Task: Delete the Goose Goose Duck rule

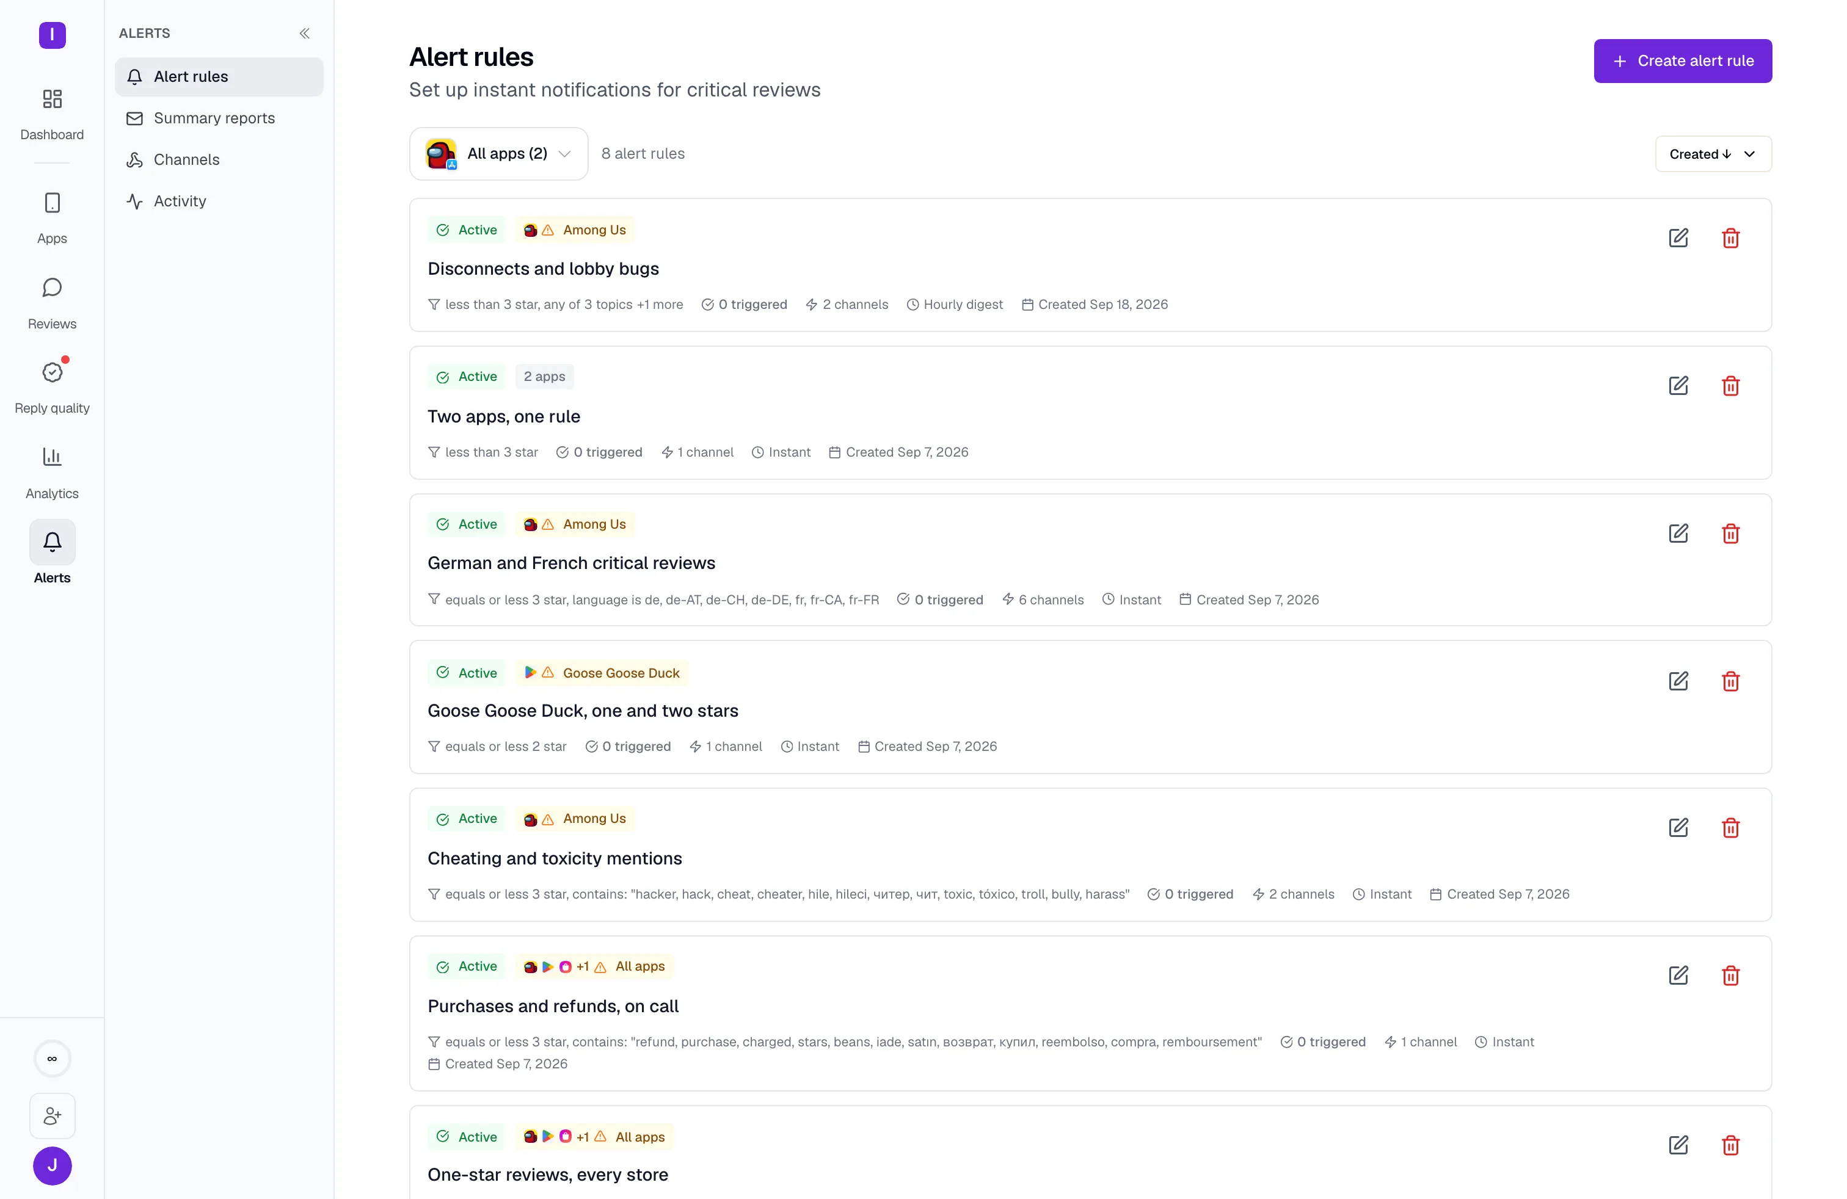Action: pos(1730,681)
